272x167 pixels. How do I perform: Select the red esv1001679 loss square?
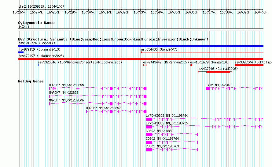click(191, 65)
